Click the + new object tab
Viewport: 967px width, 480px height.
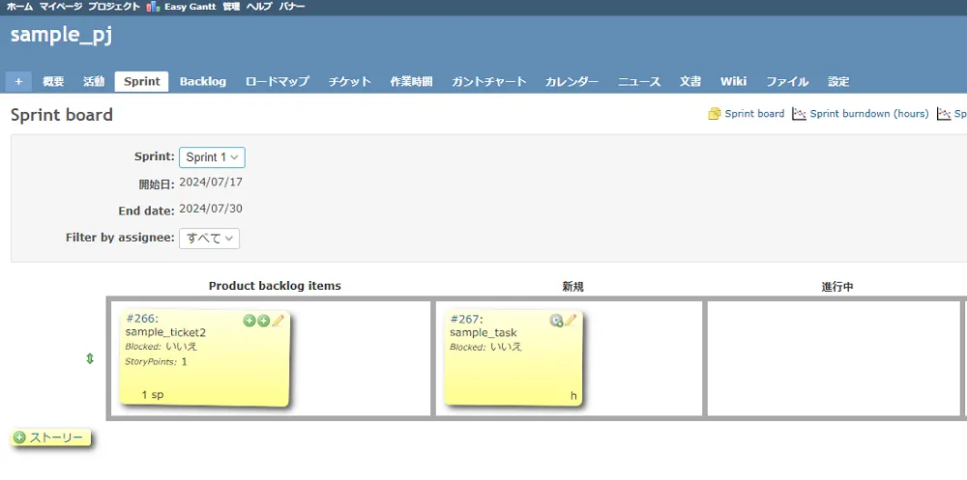(x=18, y=81)
